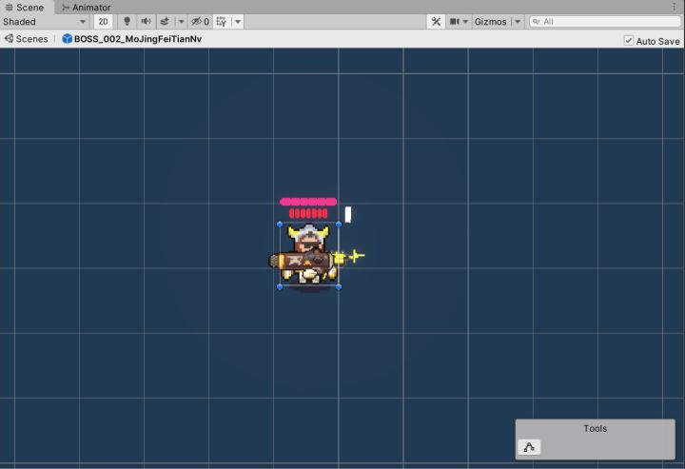Open the Animator tab
Screen dimensions: 685x469
[x=86, y=7]
